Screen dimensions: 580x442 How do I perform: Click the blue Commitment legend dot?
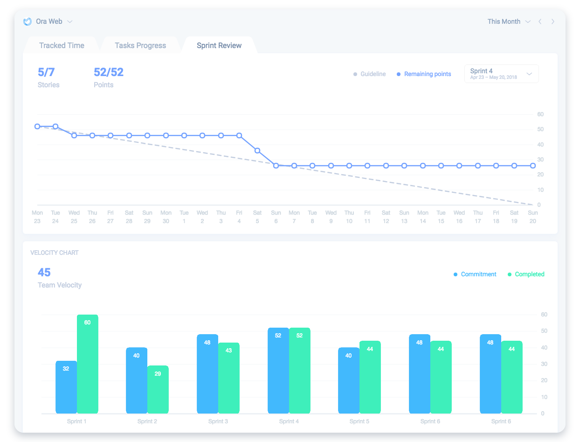(456, 274)
